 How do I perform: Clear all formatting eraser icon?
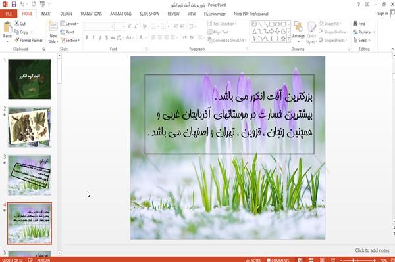click(x=145, y=26)
